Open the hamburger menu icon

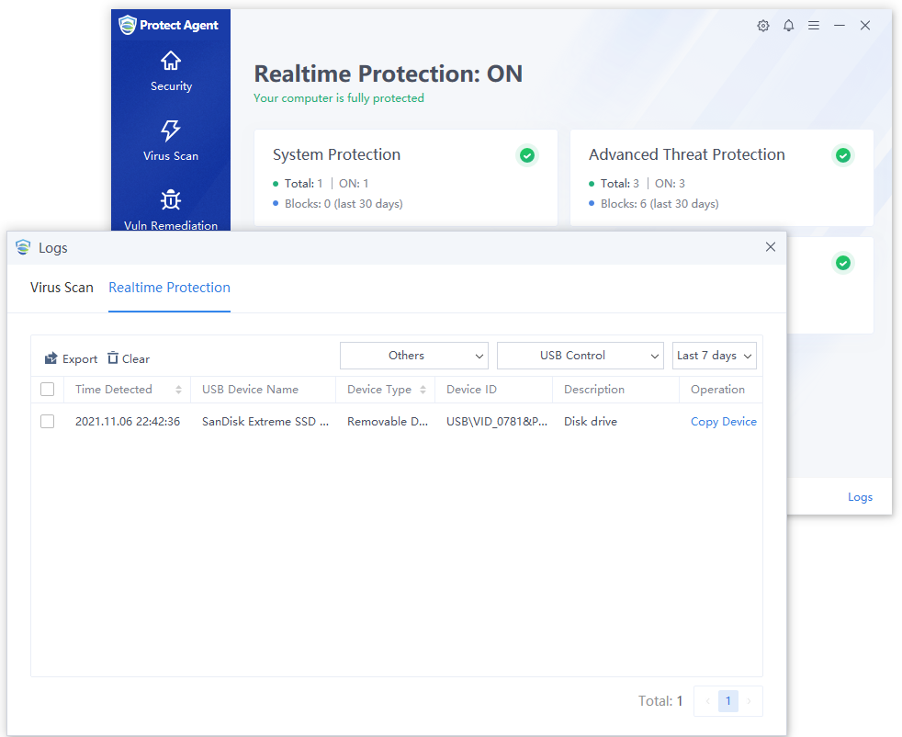814,26
